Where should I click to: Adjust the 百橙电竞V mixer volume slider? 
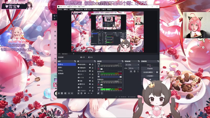tap(111, 85)
